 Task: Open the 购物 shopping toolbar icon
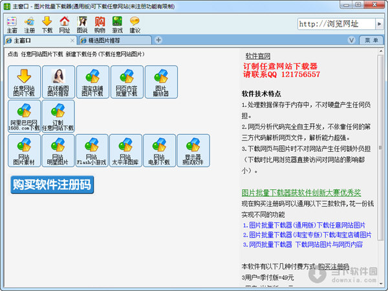(x=100, y=25)
